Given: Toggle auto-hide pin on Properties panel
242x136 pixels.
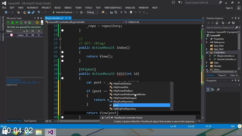Looking at the screenshot, I should [235, 80].
